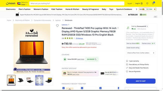Click the Apple MacBook Pro ad title

click(x=71, y=15)
